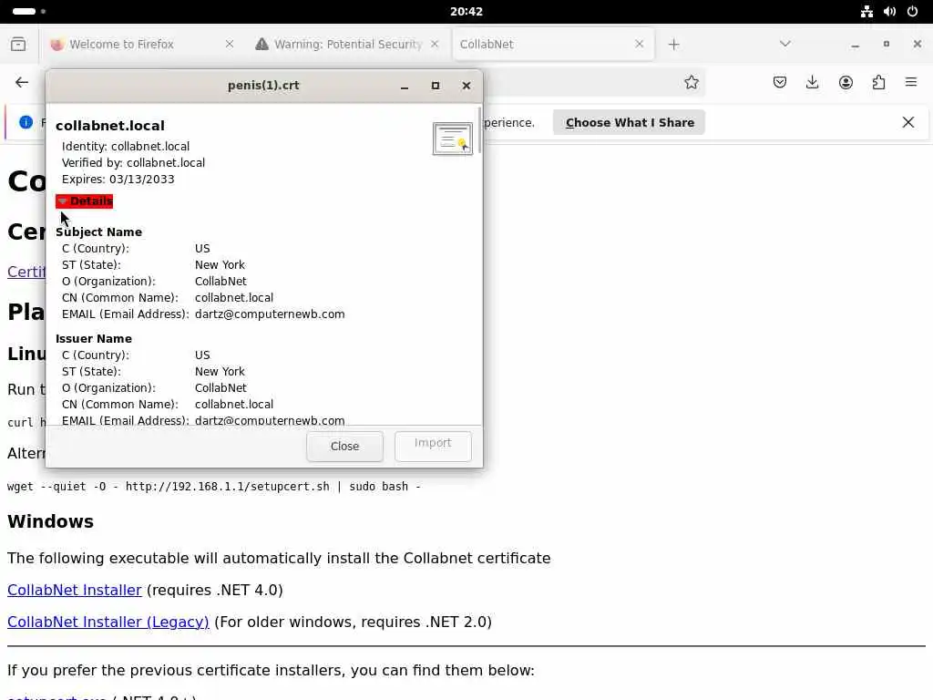Click the warning triangle icon on Security tab
This screenshot has width=933, height=700.
tap(261, 44)
